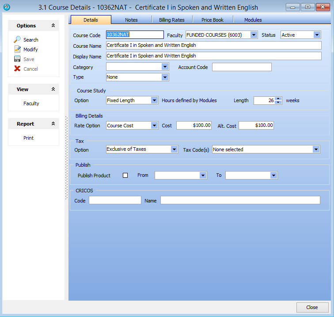Viewport: 334px width, 317px height.
Task: Click the Modify pencil icon
Action: tap(17, 50)
